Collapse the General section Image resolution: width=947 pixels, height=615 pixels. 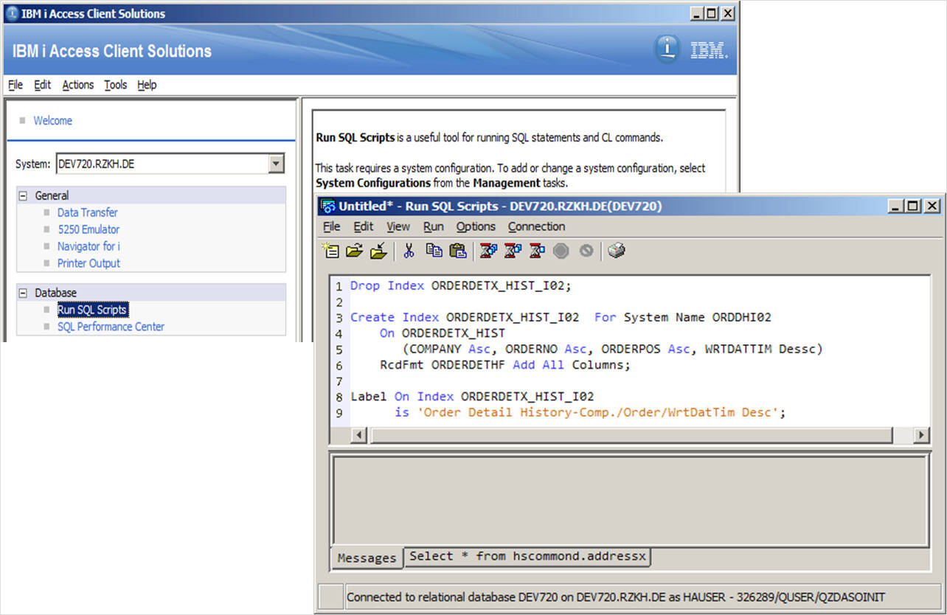pyautogui.click(x=25, y=195)
